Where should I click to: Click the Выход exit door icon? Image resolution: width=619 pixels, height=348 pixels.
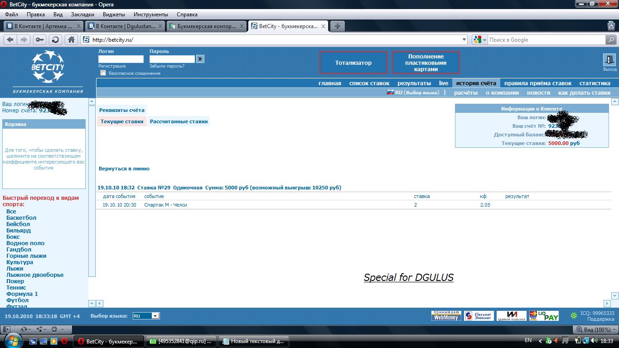click(609, 60)
